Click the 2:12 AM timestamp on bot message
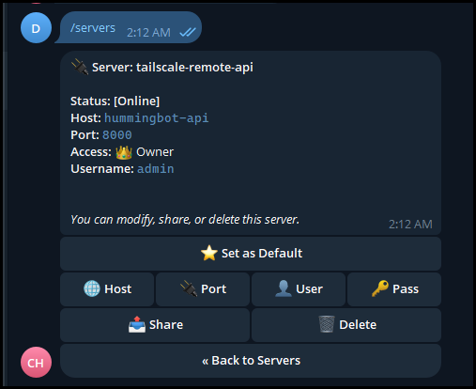This screenshot has height=389, width=476. pyautogui.click(x=410, y=225)
